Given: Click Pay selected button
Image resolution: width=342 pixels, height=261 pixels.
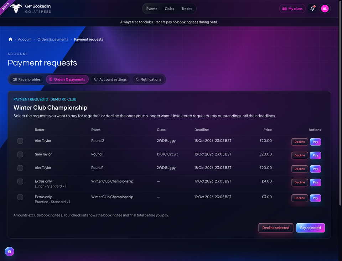Looking at the screenshot, I should pyautogui.click(x=310, y=228).
